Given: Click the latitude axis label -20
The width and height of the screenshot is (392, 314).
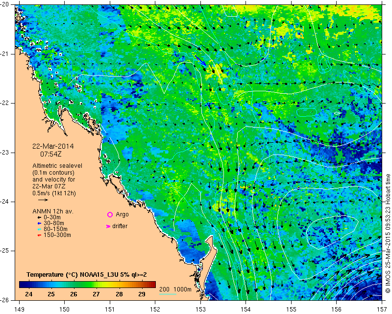Looking at the screenshot, I should point(4,5).
